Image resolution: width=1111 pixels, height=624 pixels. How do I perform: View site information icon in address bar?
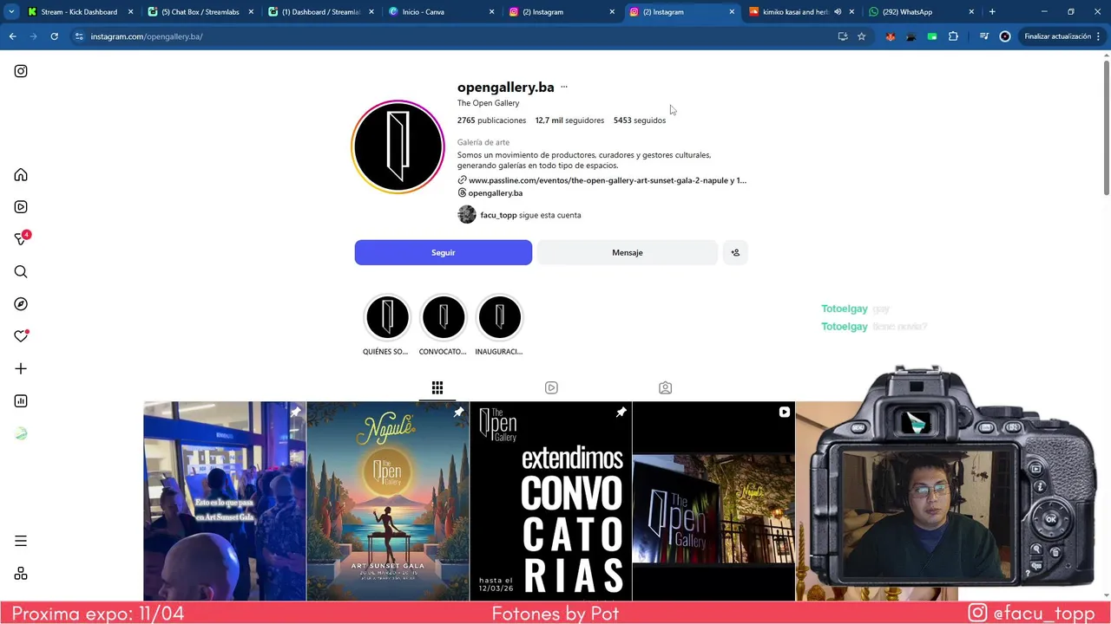(79, 36)
